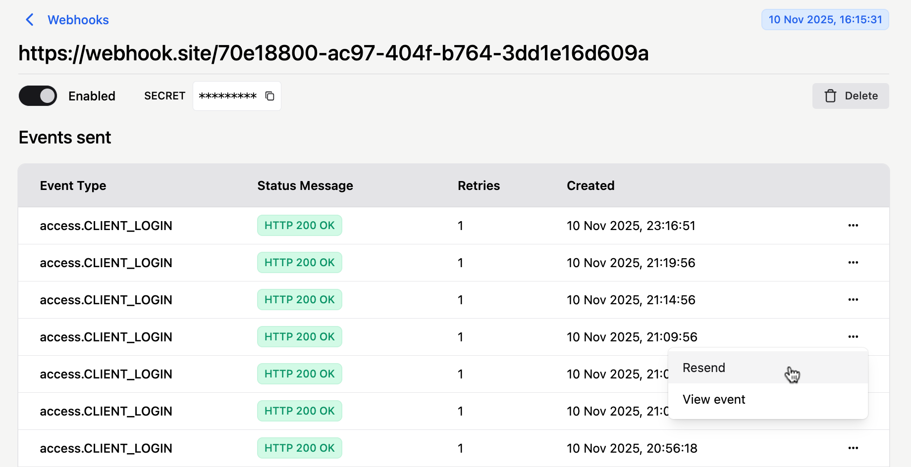Image resolution: width=911 pixels, height=467 pixels.
Task: Click HTTP 200 OK badge in first row
Action: 299,226
